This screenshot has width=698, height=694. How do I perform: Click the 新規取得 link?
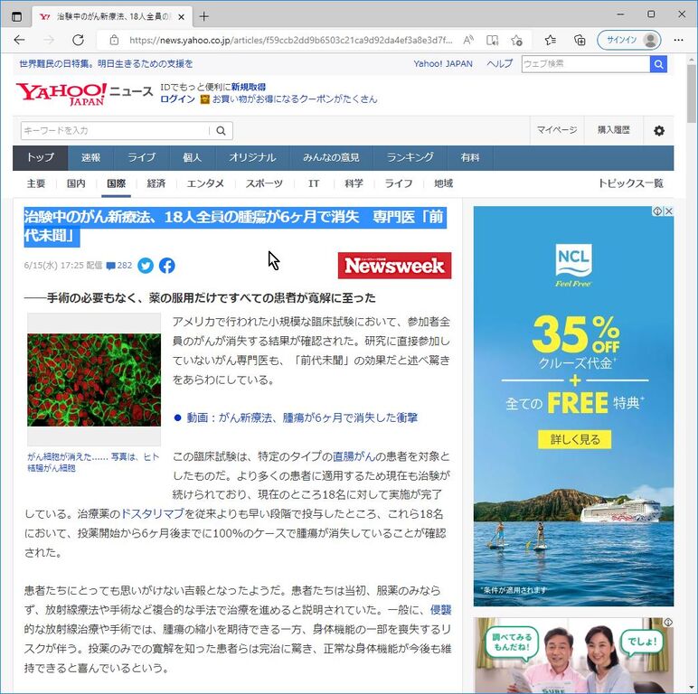(249, 87)
